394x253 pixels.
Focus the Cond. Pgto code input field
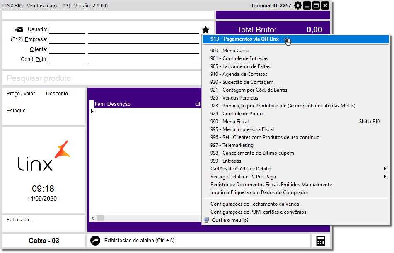(x=67, y=59)
